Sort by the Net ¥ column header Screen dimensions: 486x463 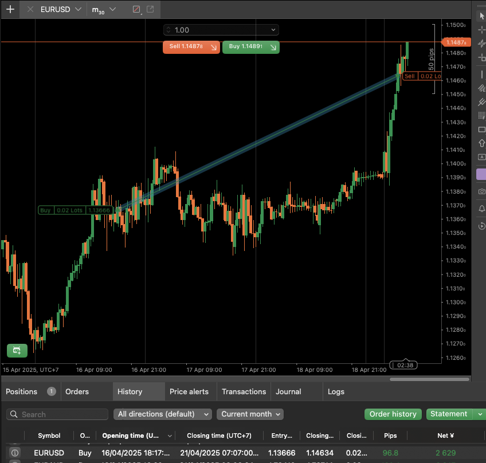click(446, 435)
